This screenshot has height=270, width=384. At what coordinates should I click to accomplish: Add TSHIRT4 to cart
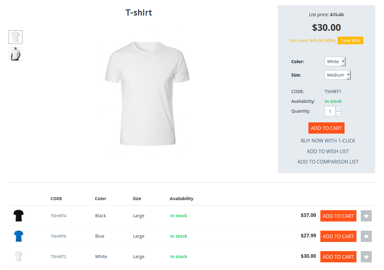[x=338, y=216]
